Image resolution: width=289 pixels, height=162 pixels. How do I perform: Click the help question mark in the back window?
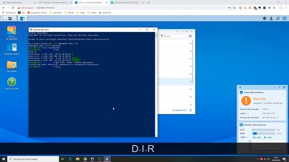pyautogui.click(x=177, y=31)
